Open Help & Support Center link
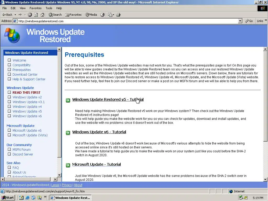The width and height of the screenshot is (268, 201). (29, 79)
